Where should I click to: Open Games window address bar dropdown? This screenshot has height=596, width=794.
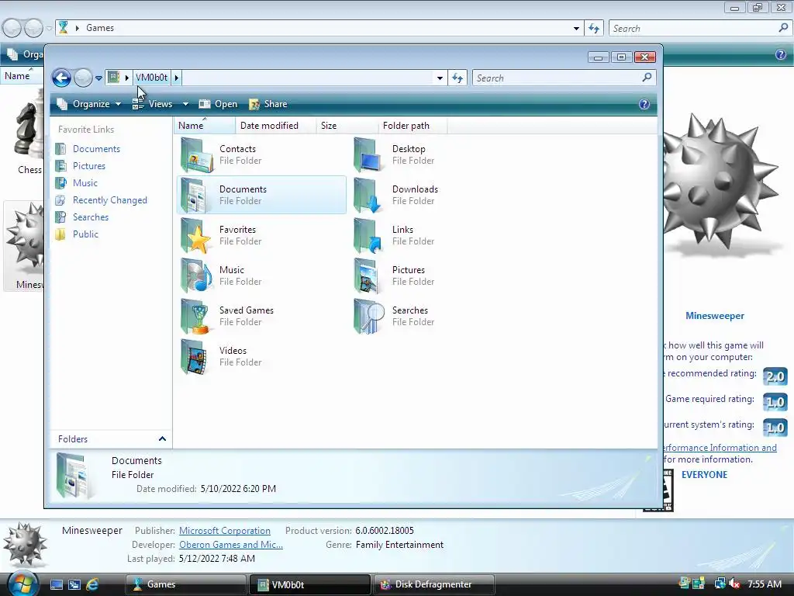pyautogui.click(x=576, y=29)
